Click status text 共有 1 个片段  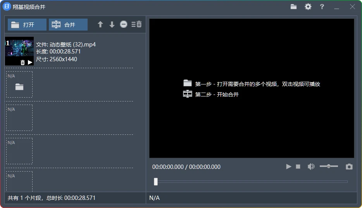click(24, 198)
